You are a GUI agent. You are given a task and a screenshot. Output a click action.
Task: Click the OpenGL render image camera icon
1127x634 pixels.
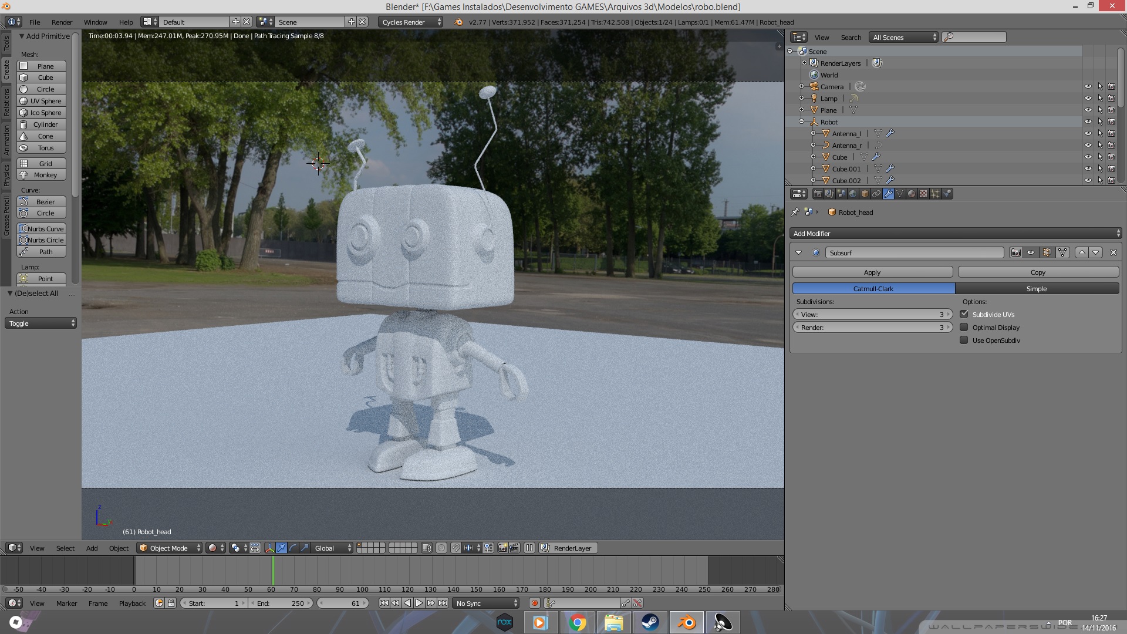coord(502,548)
